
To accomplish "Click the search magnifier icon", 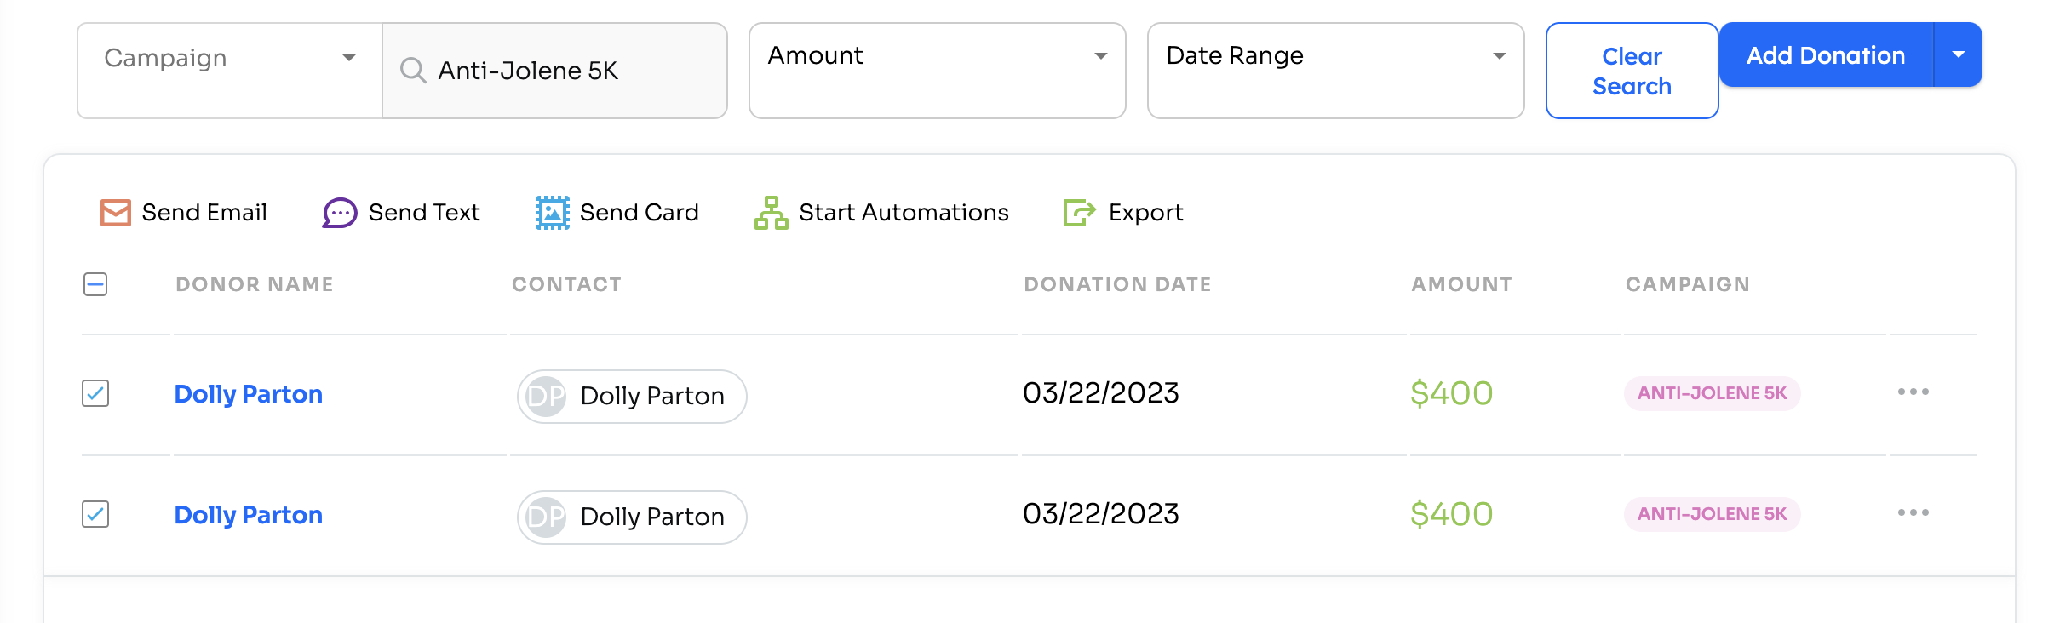I will 413,71.
